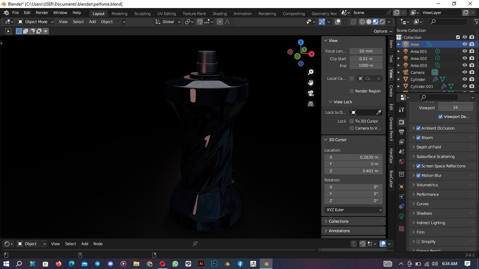Open the HardOps sidebar tab
The width and height of the screenshot is (479, 269).
(x=391, y=156)
